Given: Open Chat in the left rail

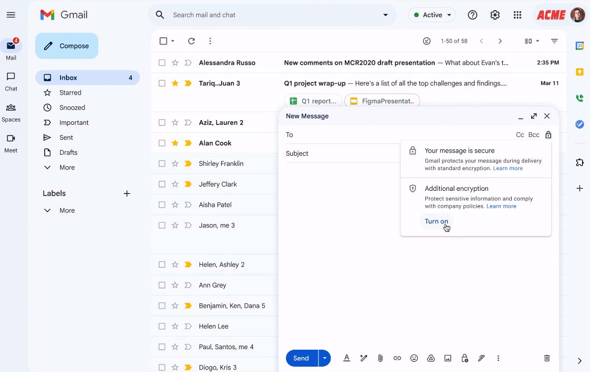Looking at the screenshot, I should pyautogui.click(x=11, y=82).
